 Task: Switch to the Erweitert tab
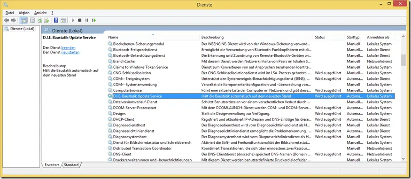tap(52, 165)
